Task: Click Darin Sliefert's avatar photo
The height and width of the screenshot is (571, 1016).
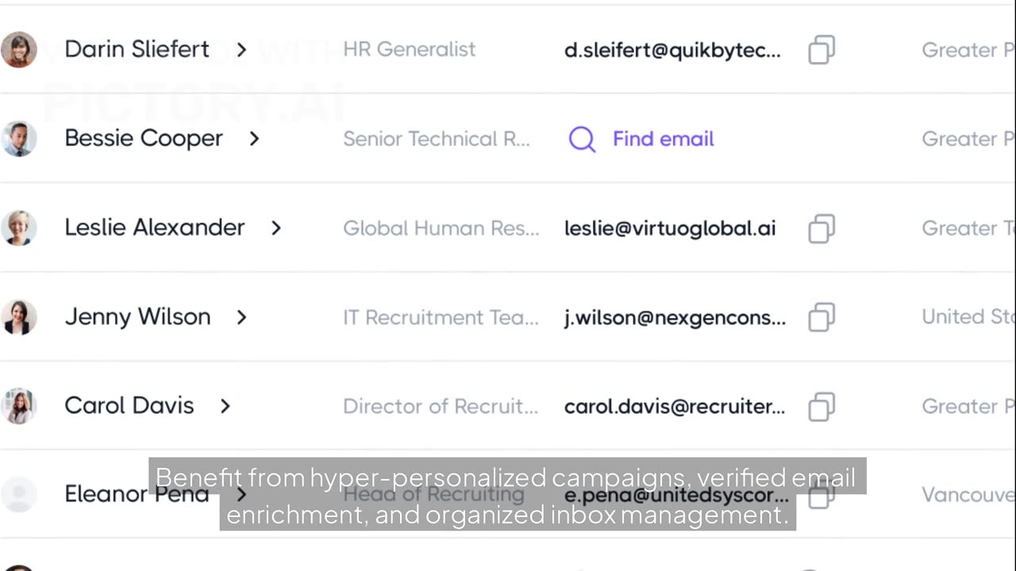Action: [x=18, y=49]
